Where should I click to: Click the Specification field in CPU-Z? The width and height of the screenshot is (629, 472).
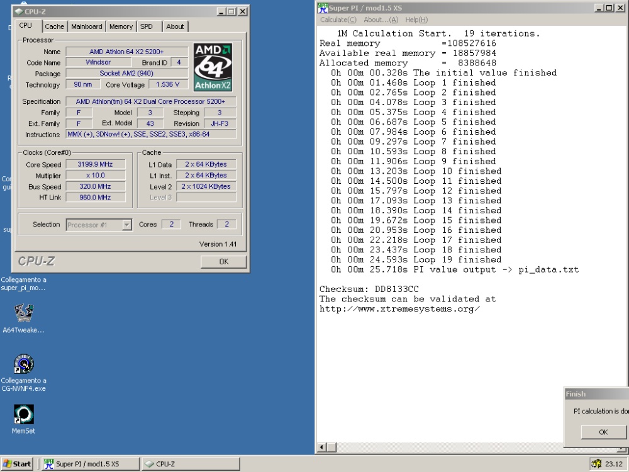click(x=151, y=101)
